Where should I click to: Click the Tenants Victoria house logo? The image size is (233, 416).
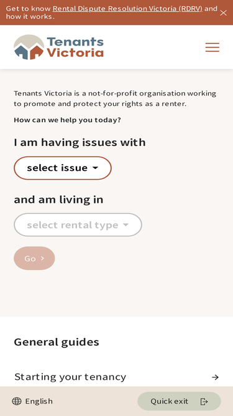29,47
